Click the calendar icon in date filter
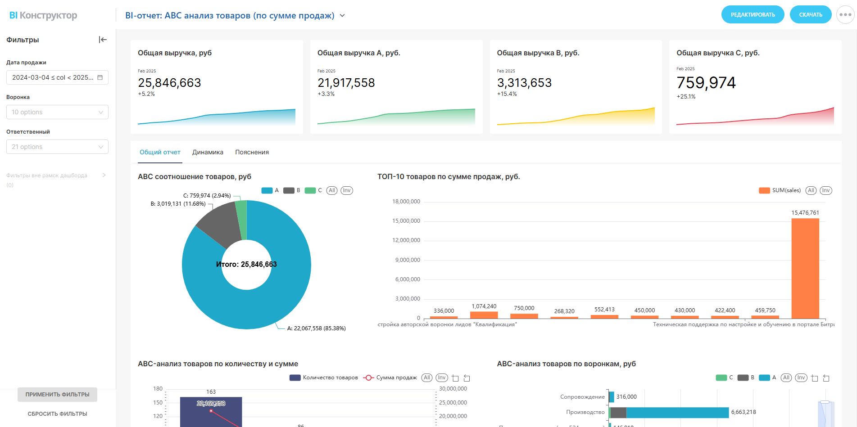 [100, 77]
